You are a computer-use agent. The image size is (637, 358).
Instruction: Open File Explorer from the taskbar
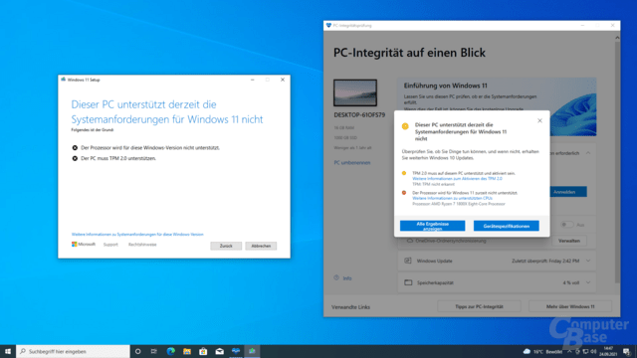(x=187, y=351)
